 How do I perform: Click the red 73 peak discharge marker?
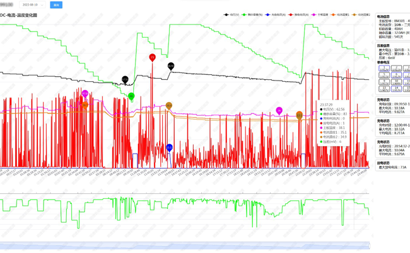click(152, 57)
